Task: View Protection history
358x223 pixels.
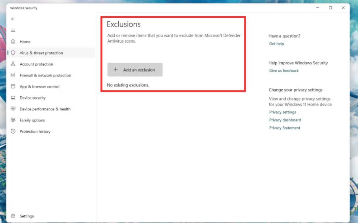Action: pyautogui.click(x=51, y=131)
